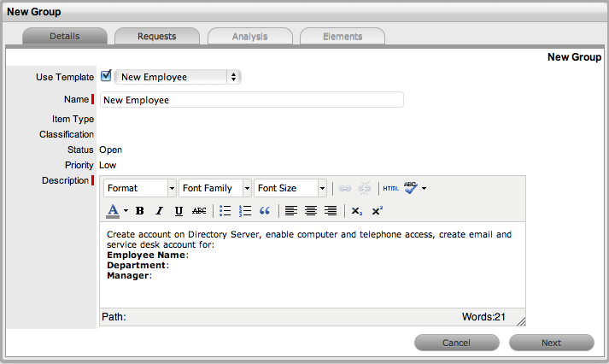Click the 'Department:' line in description
The height and width of the screenshot is (364, 609).
[138, 265]
